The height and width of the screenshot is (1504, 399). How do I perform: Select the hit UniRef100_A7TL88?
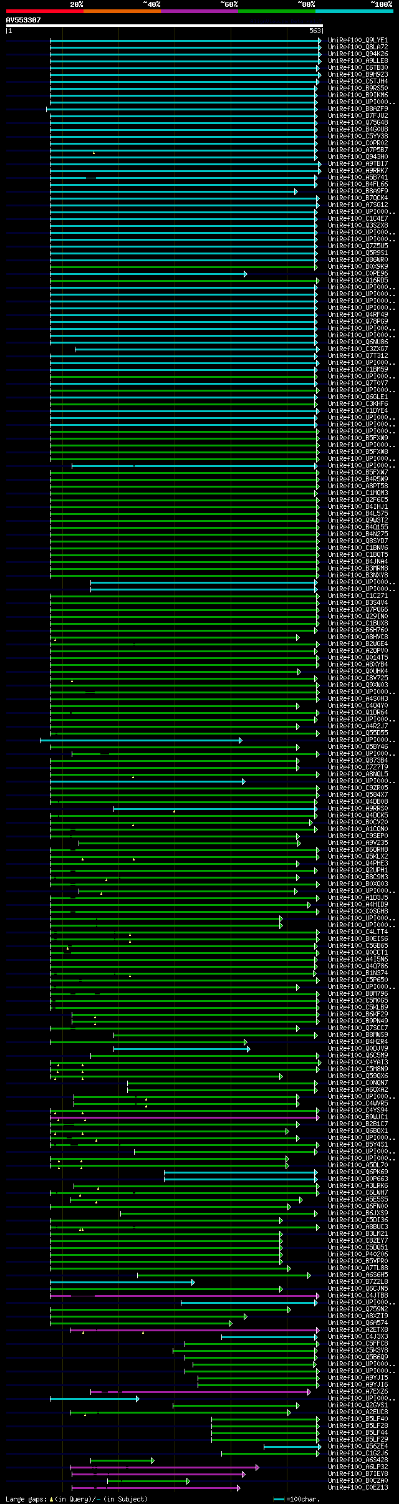pos(358,1268)
